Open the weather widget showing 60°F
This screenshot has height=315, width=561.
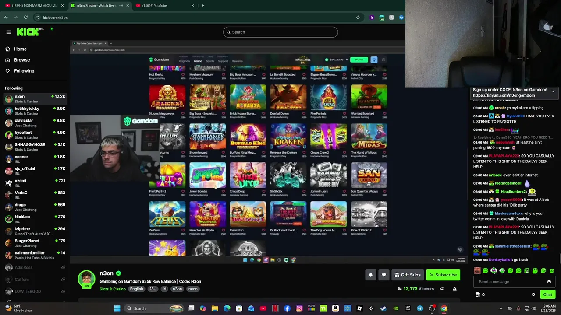(x=18, y=308)
